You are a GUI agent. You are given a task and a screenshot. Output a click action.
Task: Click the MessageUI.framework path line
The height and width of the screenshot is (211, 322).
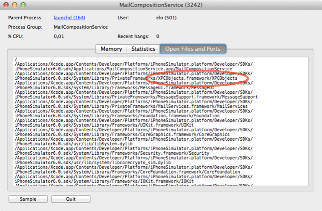point(114,87)
